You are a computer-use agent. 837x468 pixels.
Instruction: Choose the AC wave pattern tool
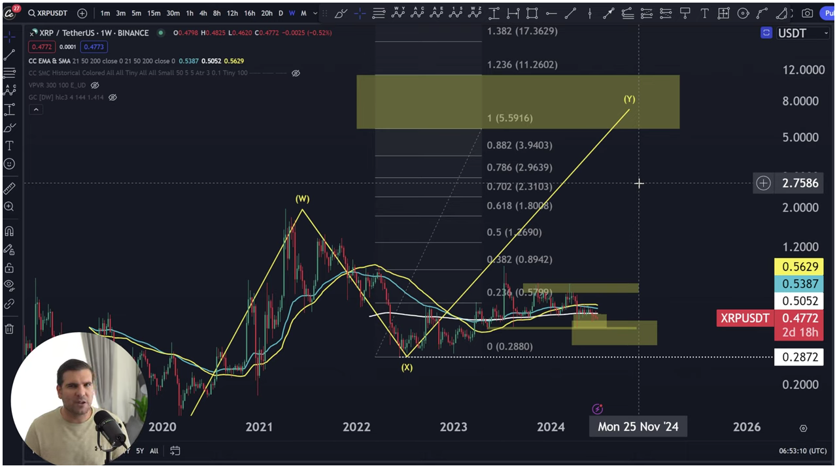point(417,13)
